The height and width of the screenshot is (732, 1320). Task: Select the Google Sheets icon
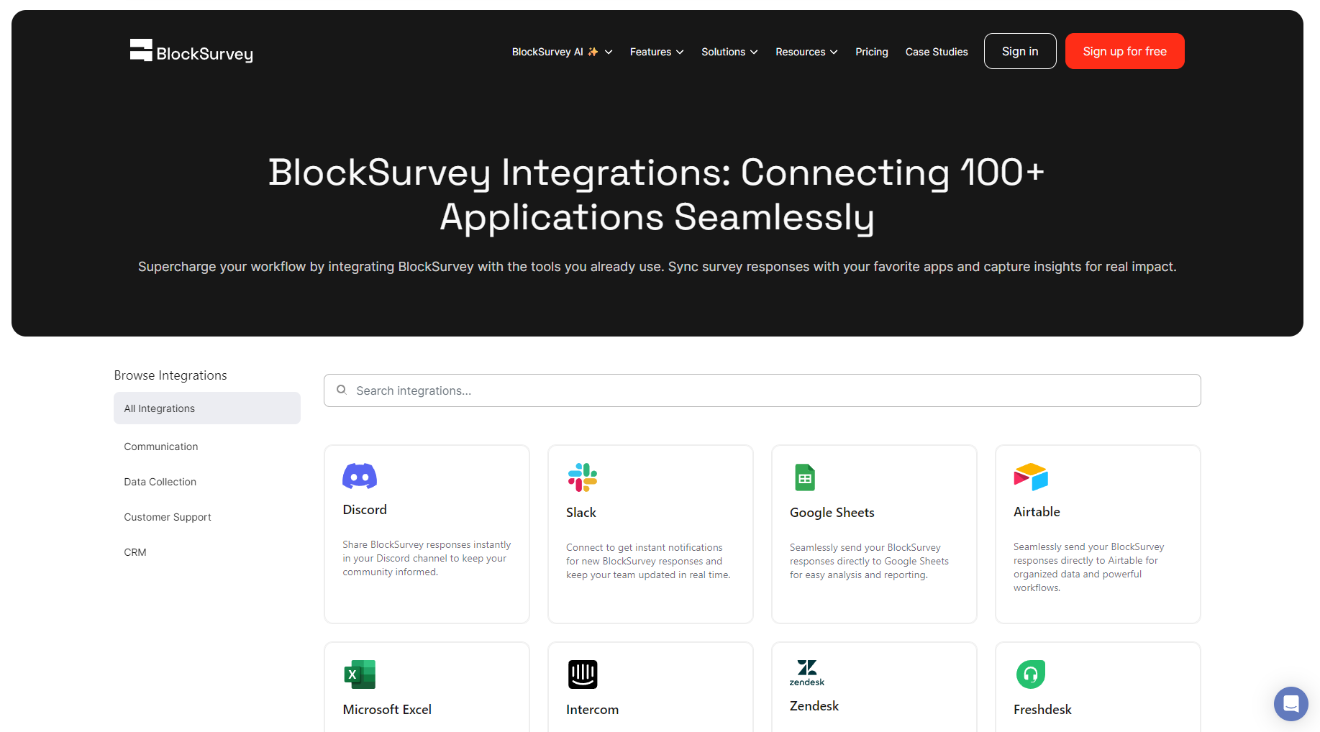click(x=805, y=477)
